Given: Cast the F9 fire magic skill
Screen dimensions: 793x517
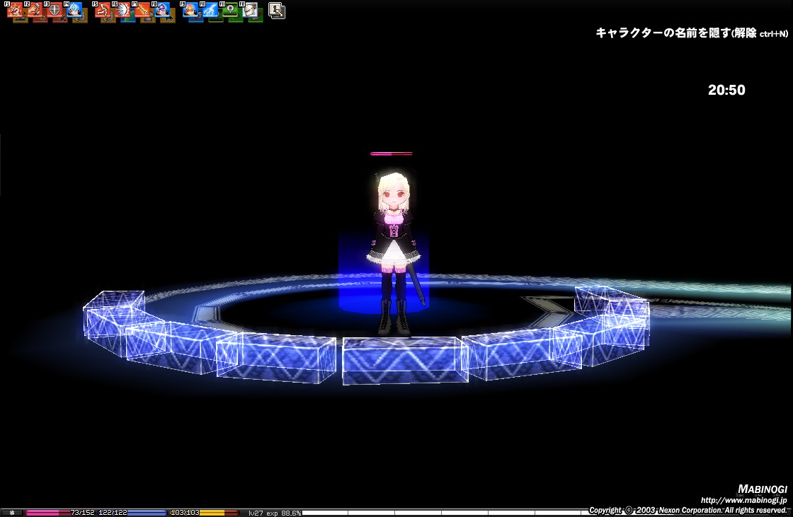Looking at the screenshot, I should (190, 10).
